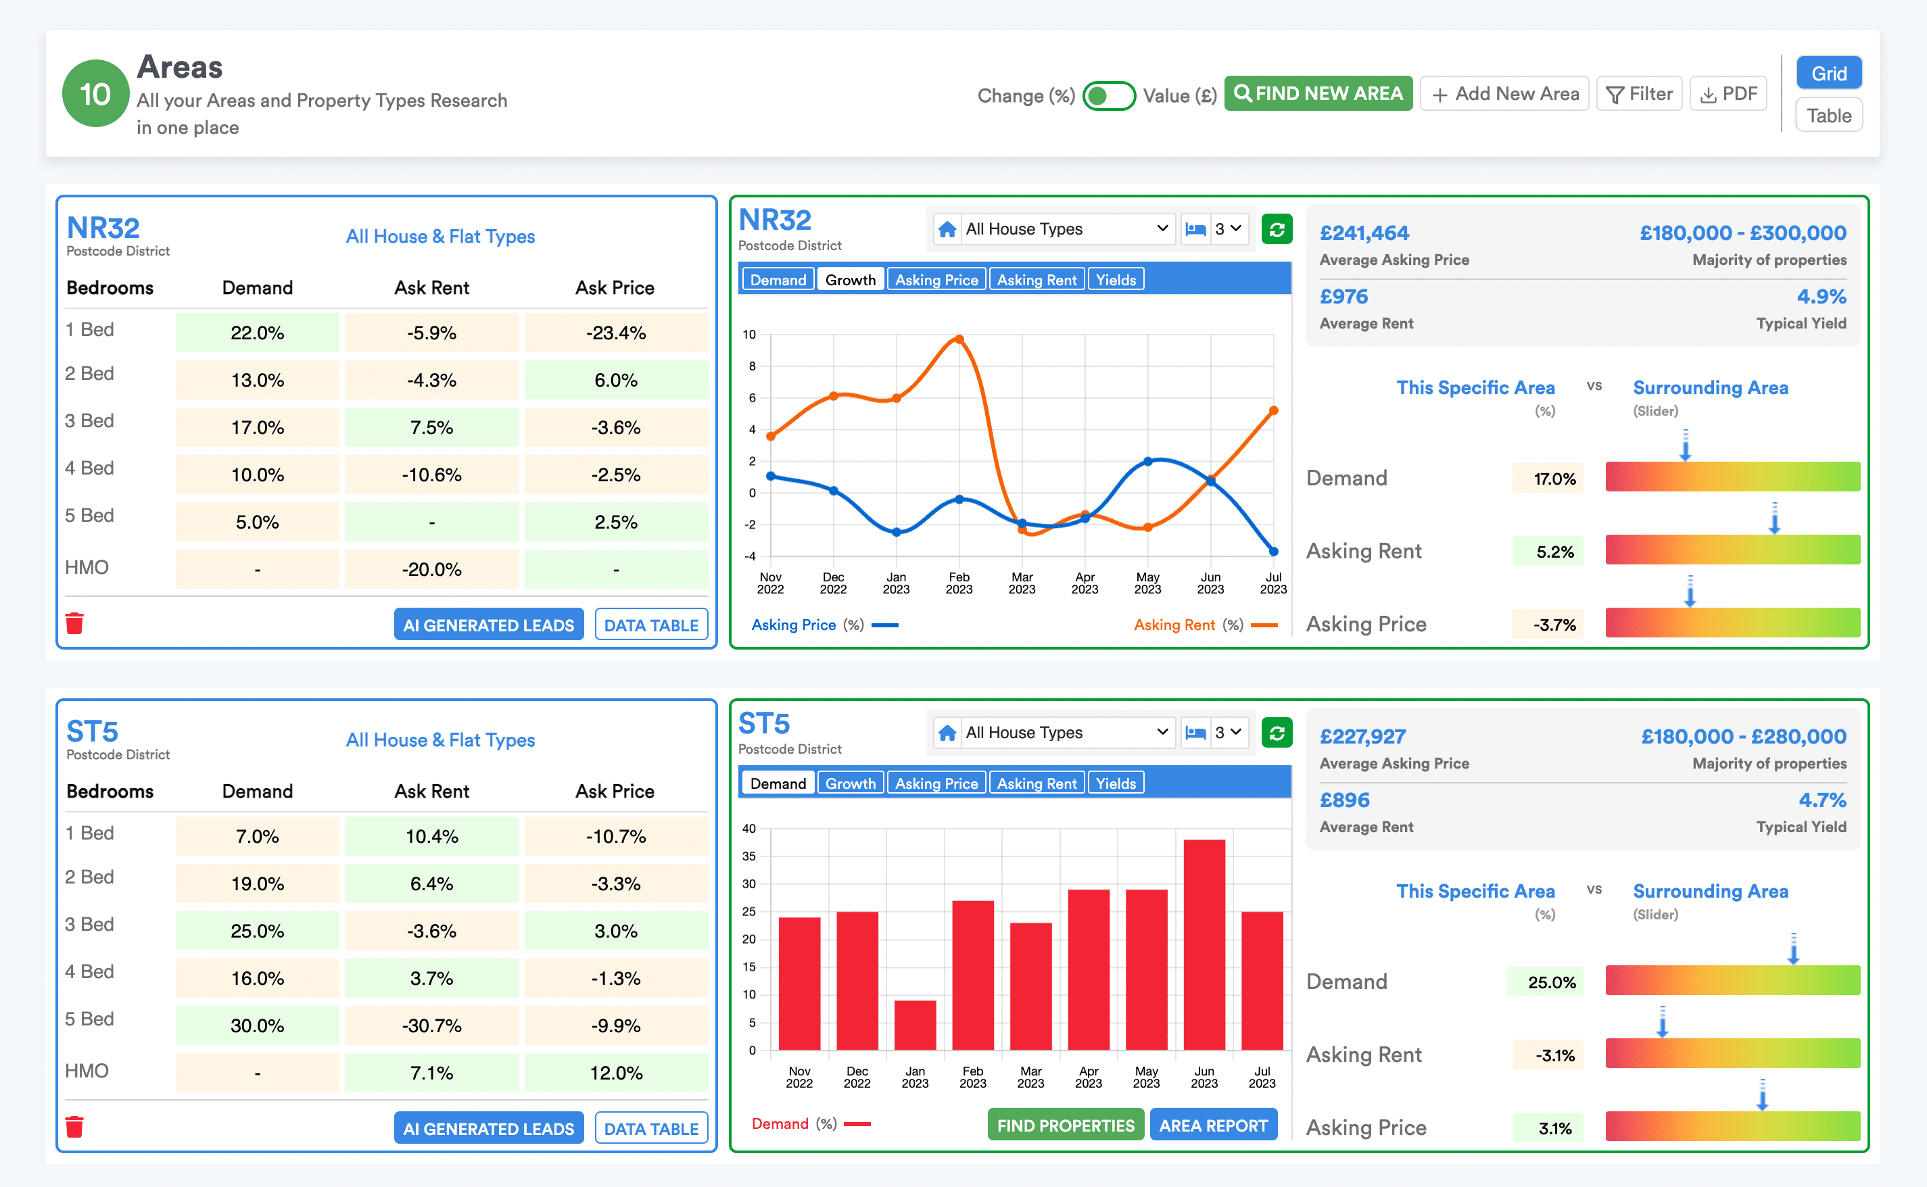Select Asking Rent tab in ST5 chart

click(1037, 783)
